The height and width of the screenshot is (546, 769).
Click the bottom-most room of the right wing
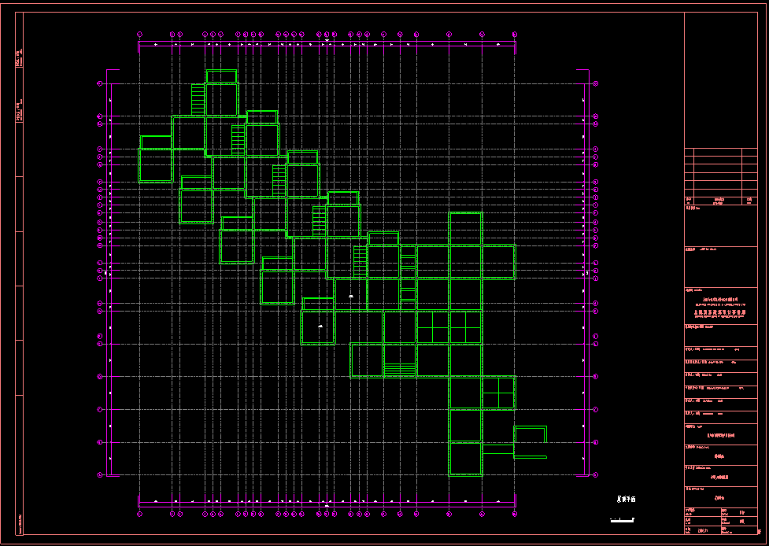point(465,459)
